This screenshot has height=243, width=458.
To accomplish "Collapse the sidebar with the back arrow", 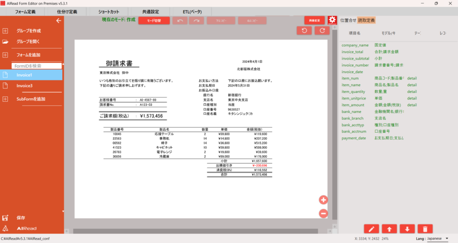I will point(58,21).
